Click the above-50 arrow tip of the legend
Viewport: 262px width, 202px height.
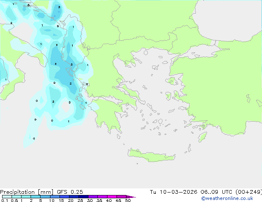coord(131,197)
